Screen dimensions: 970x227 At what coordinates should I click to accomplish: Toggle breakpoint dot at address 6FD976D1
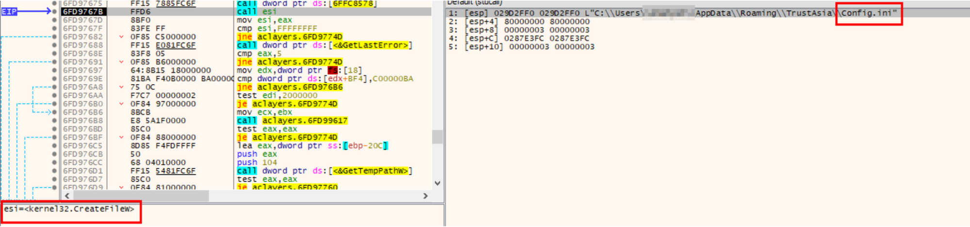[54, 171]
